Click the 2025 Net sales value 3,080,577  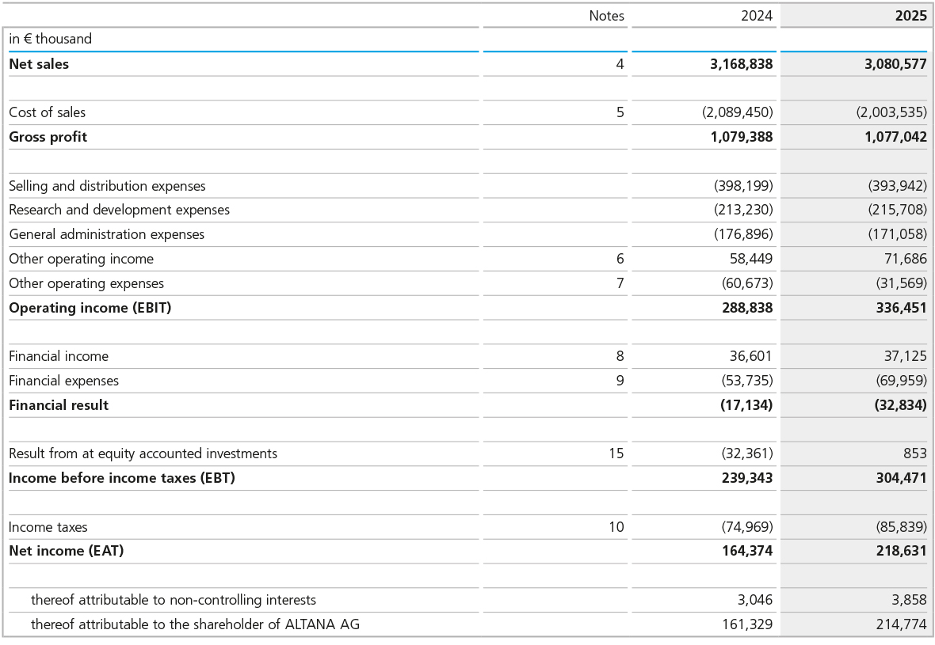point(895,64)
